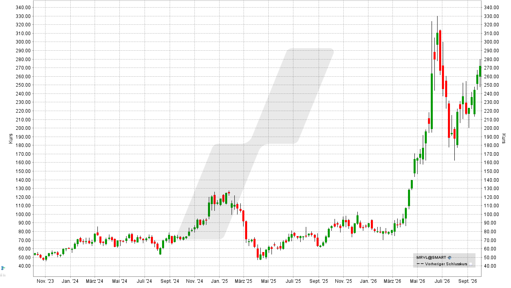Screen dimensions: 511x288
Task: Click 200.00 on the left price axis
Action: pos(23,128)
